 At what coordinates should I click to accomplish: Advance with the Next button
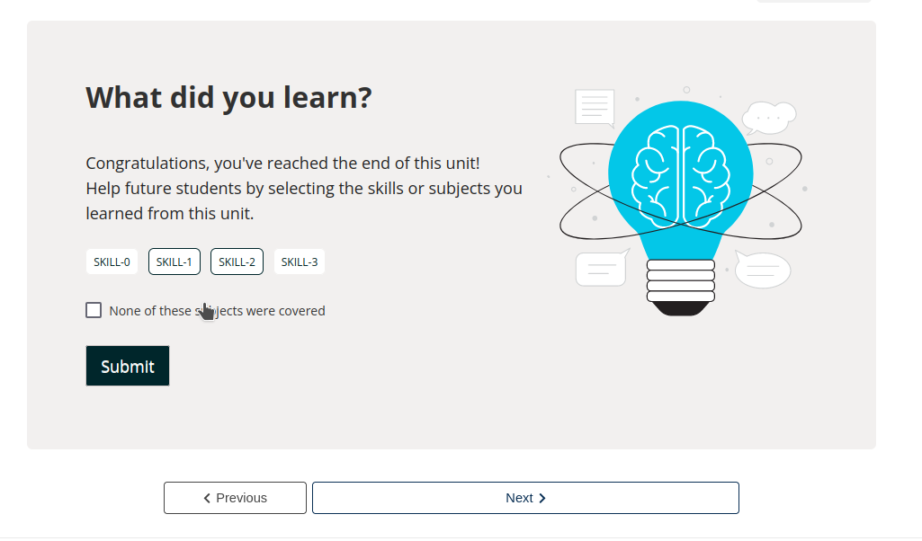(525, 498)
